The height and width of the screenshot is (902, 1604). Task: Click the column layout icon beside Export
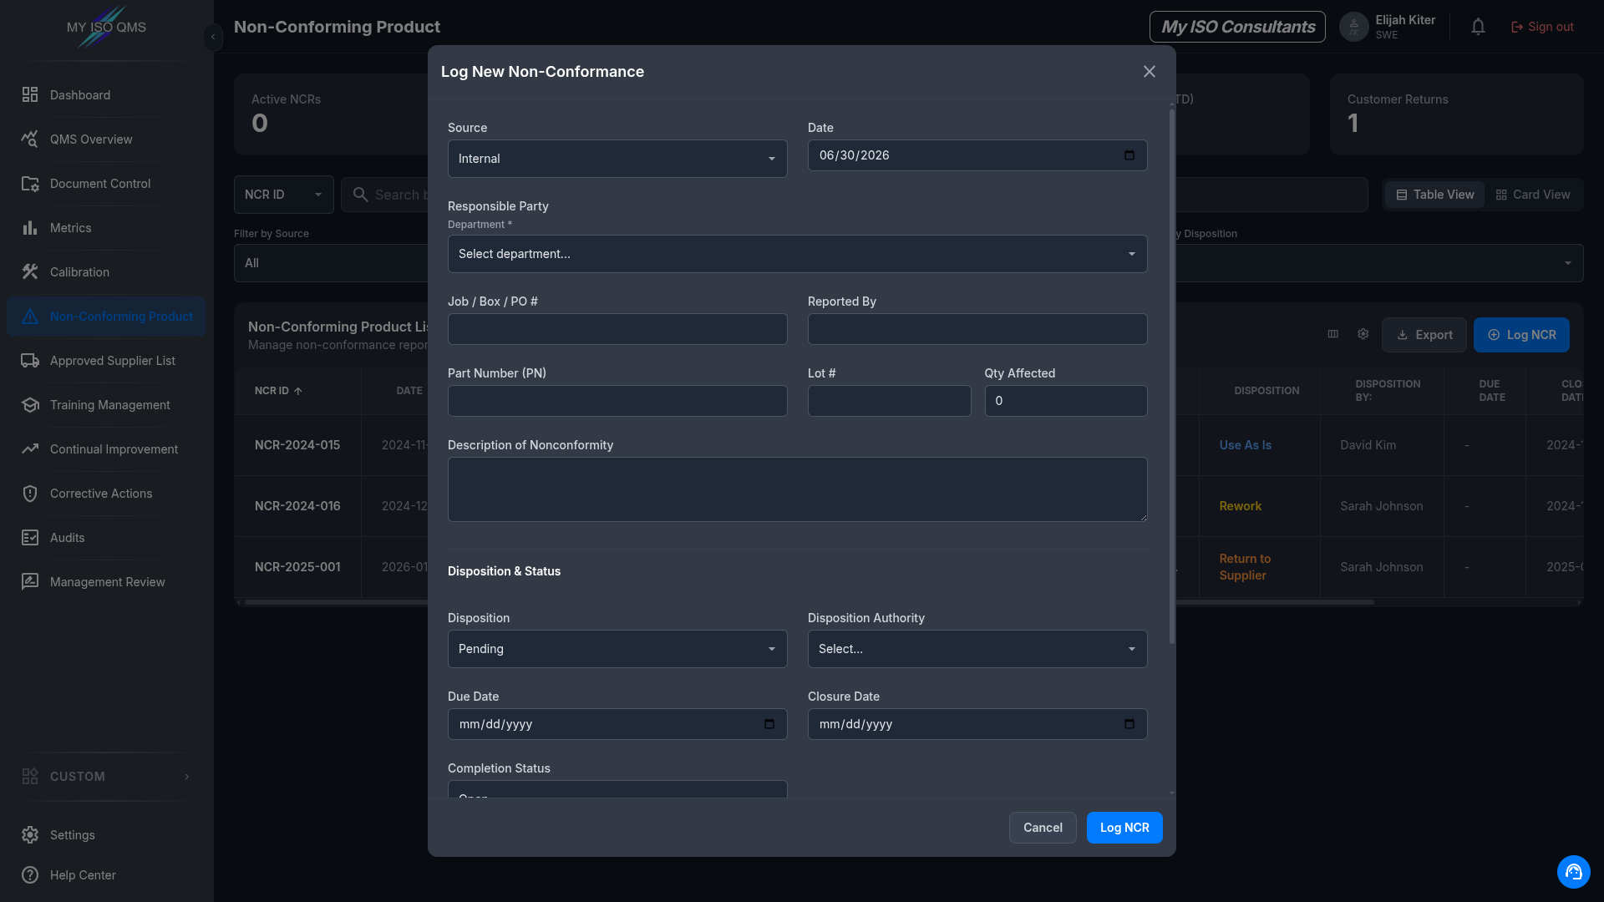click(1333, 334)
